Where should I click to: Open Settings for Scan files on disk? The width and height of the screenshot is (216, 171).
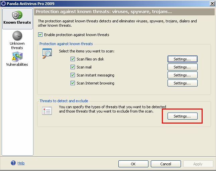(182, 59)
